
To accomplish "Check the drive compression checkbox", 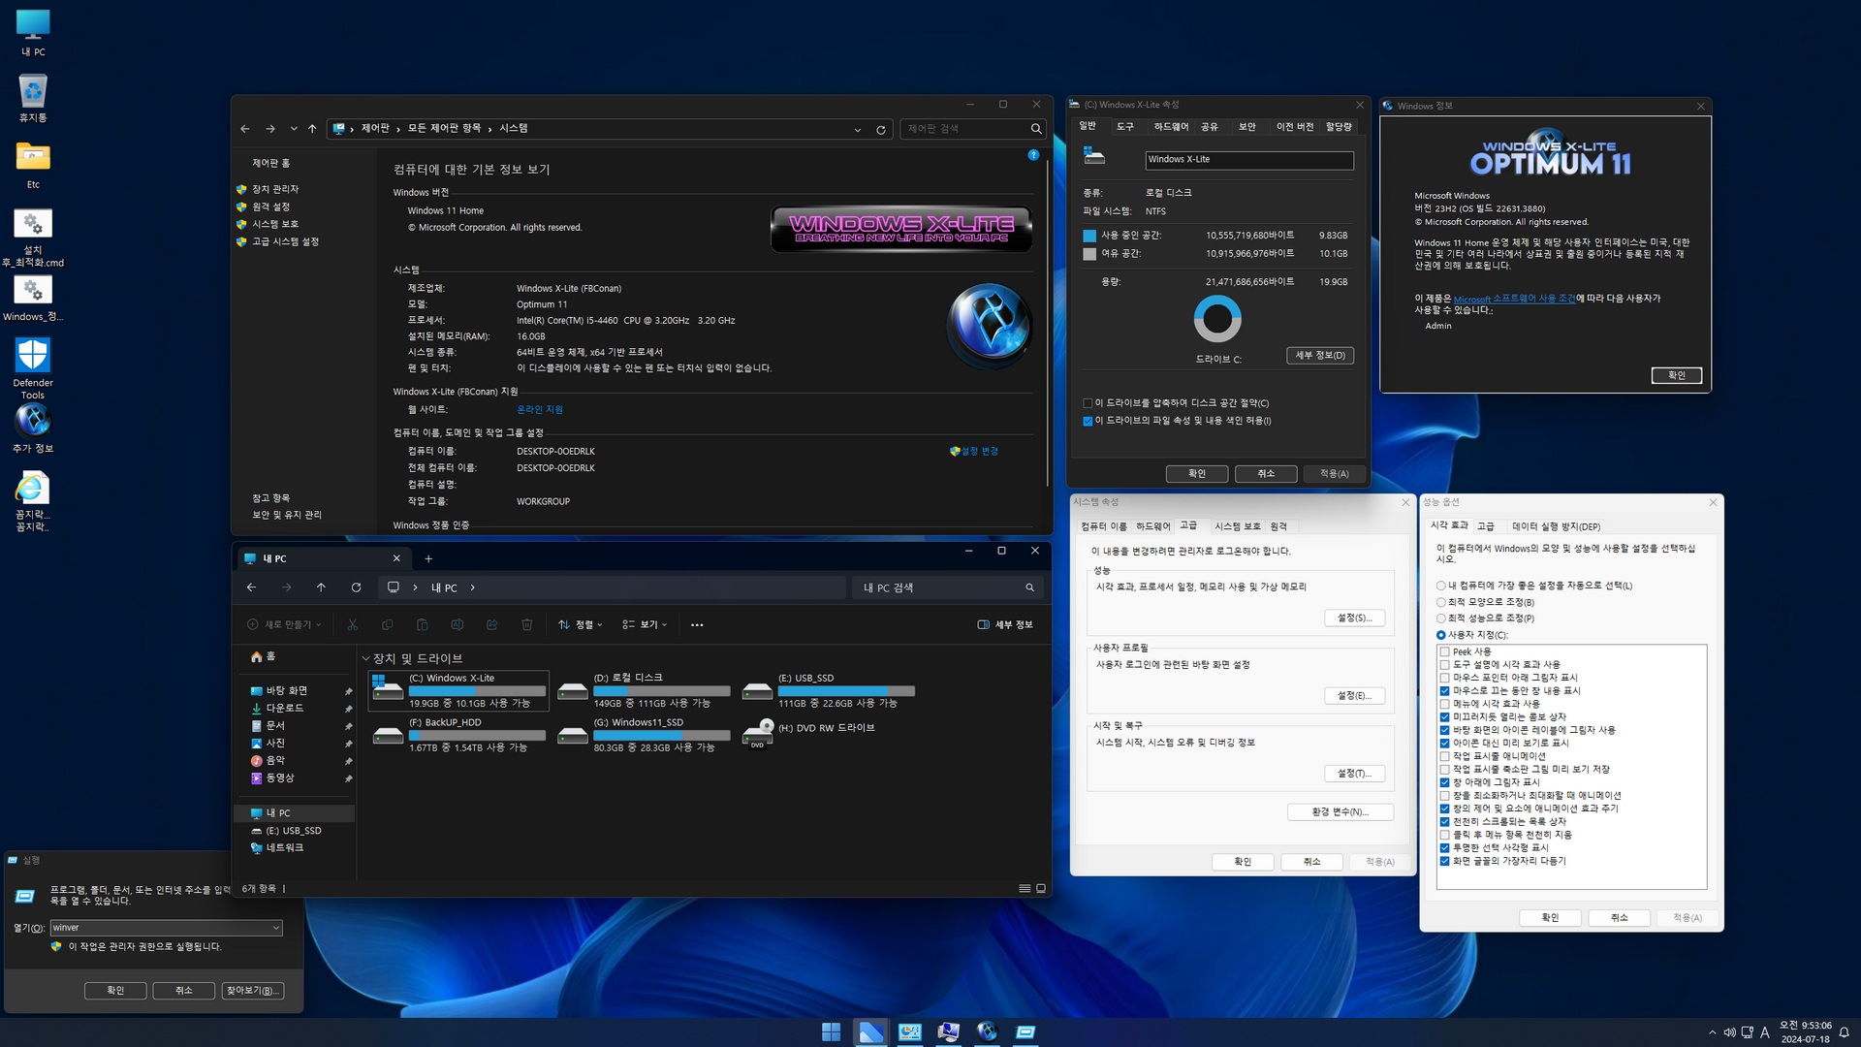I will click(x=1088, y=403).
